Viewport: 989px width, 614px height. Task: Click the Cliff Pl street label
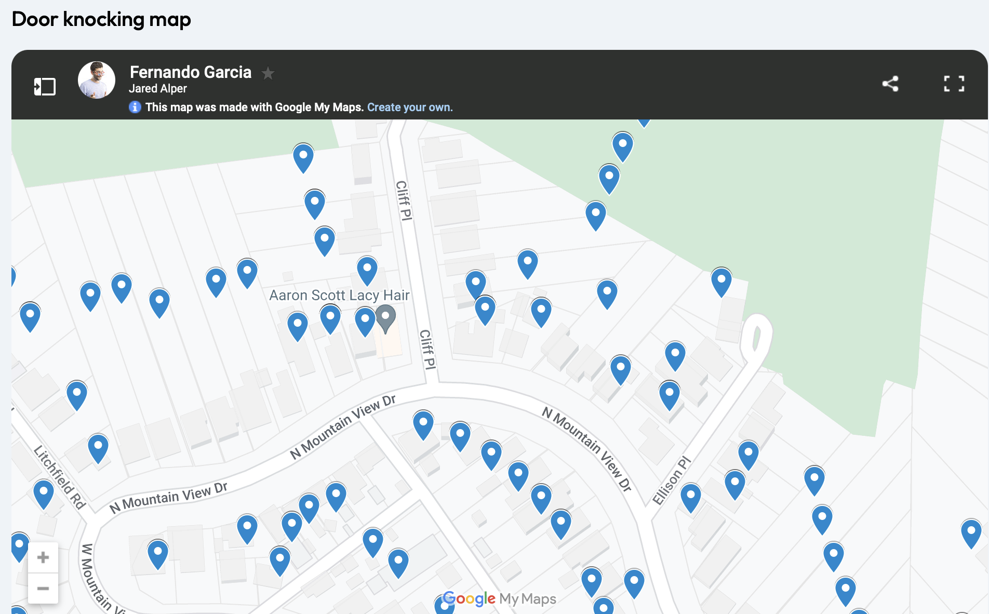(404, 201)
